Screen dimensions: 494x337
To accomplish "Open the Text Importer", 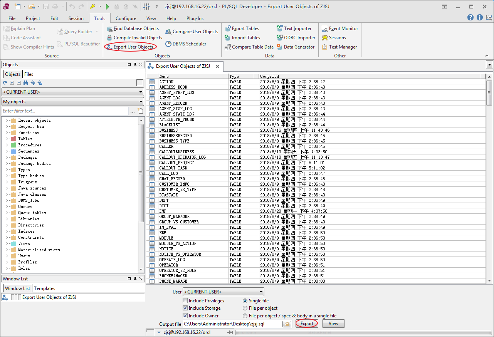I will [294, 29].
